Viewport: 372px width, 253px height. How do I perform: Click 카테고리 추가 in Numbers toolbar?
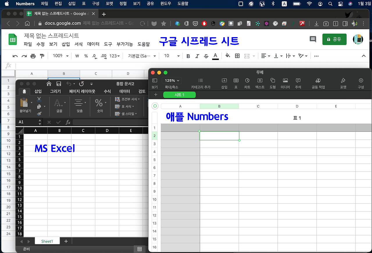(201, 83)
